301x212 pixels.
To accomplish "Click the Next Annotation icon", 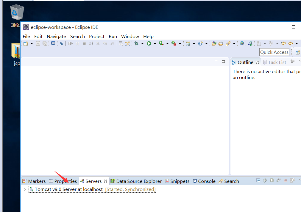I will 259,43.
